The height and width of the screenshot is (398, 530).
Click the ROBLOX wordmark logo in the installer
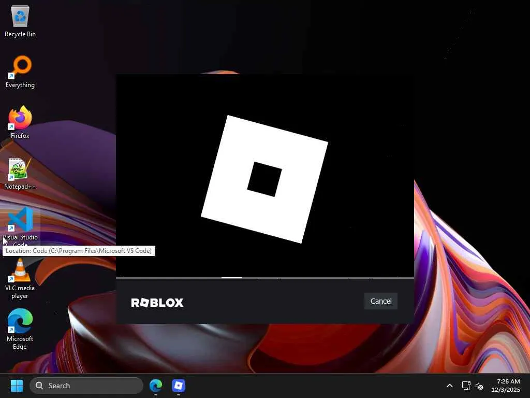pyautogui.click(x=157, y=303)
